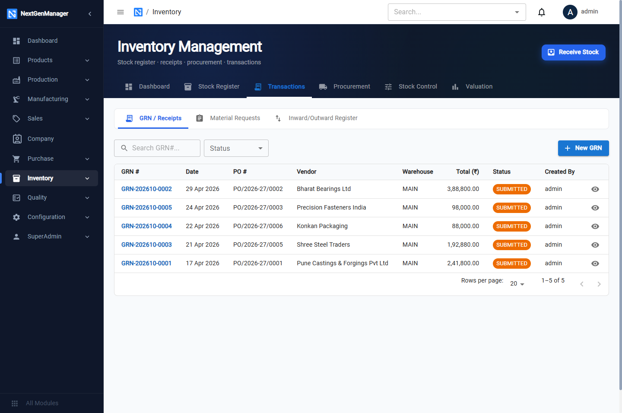Screen dimensions: 622x413
Task: Click the vertical page scrollbar
Action: [621, 195]
